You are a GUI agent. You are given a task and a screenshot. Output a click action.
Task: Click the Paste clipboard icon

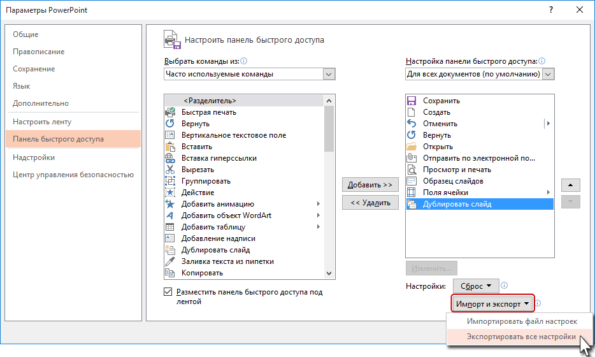click(x=170, y=147)
